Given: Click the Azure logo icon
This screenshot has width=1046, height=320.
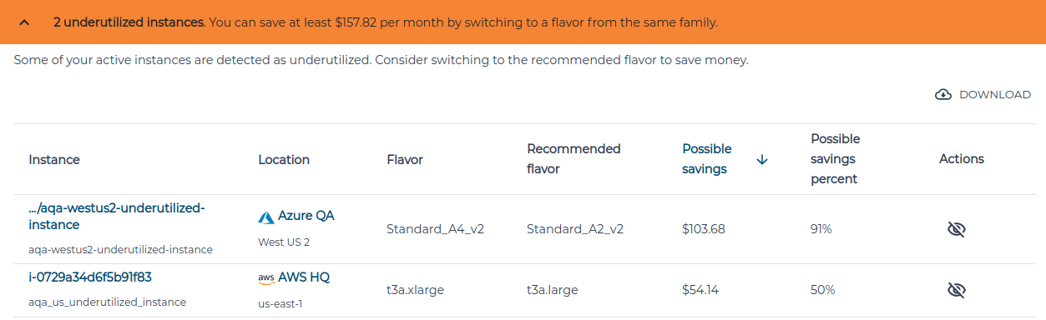Looking at the screenshot, I should tap(266, 217).
